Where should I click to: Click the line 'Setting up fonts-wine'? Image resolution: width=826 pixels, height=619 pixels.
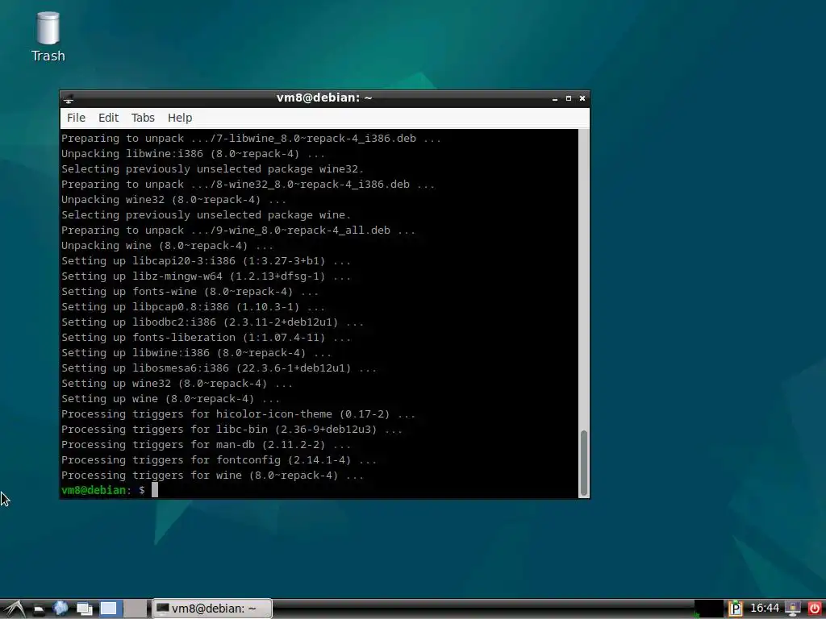coord(190,292)
